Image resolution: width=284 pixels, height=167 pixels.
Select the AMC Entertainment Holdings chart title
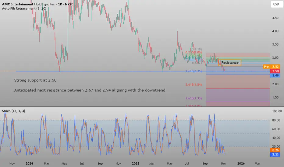pyautogui.click(x=37, y=4)
